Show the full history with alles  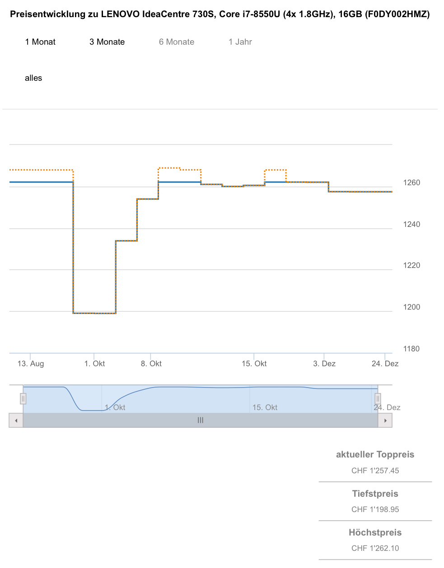click(33, 78)
